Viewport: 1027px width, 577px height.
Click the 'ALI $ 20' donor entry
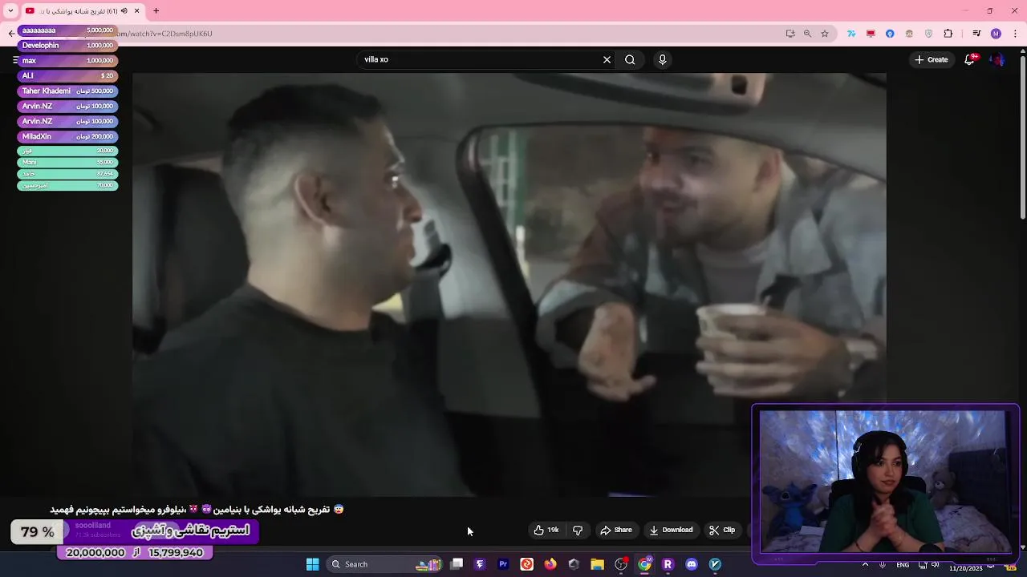point(67,76)
